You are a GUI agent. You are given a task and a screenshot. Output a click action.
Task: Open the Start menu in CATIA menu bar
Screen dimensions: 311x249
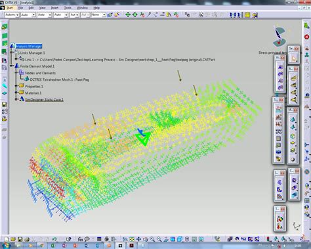[9, 8]
